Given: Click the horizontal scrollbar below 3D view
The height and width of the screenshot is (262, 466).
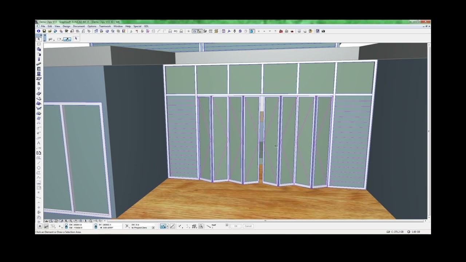Looking at the screenshot, I should pos(265,221).
